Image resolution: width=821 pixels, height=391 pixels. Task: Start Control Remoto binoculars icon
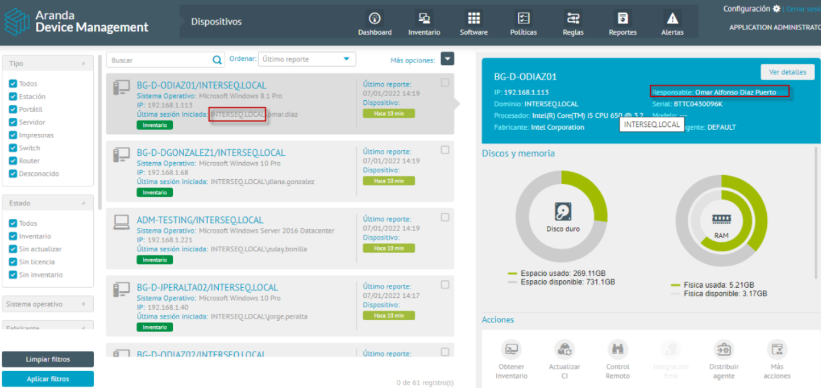point(618,349)
